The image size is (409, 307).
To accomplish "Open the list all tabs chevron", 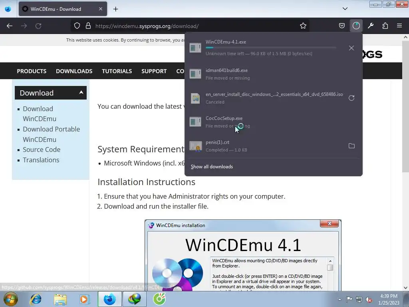I will pyautogui.click(x=345, y=9).
